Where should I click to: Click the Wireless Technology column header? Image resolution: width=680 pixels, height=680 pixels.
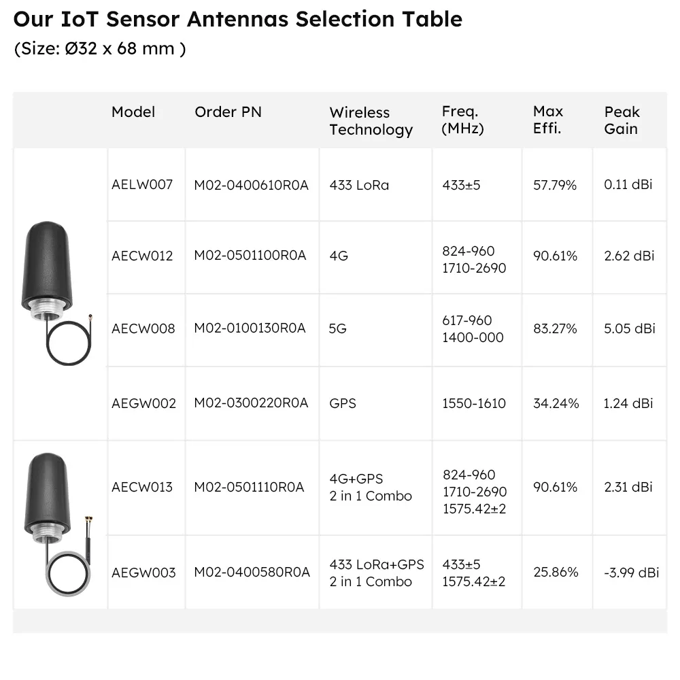tap(371, 121)
